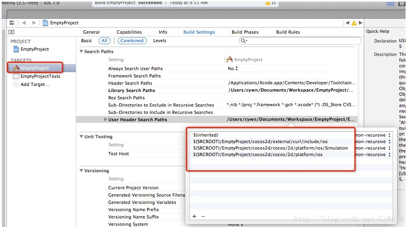This screenshot has width=408, height=227.
Task: Click the search magnifier icon
Action: click(244, 41)
